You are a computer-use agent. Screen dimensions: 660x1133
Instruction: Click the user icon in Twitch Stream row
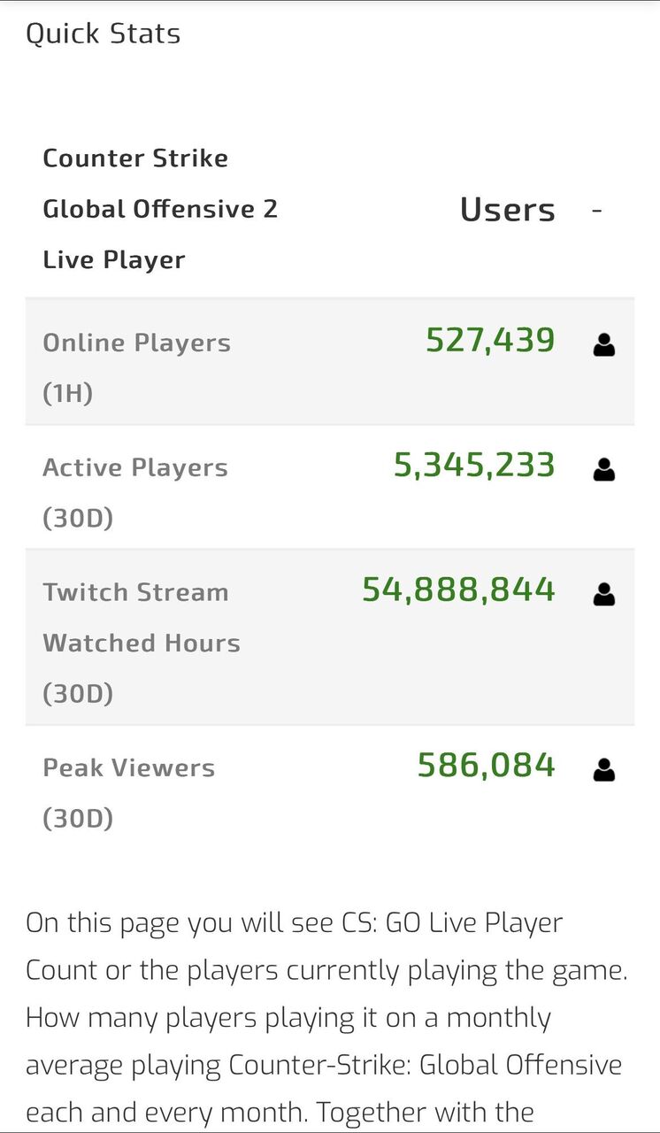coord(604,594)
